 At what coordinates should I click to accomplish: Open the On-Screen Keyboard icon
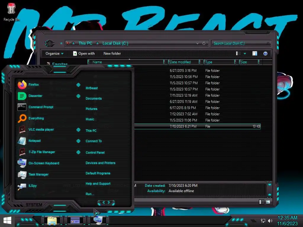pos(22,163)
